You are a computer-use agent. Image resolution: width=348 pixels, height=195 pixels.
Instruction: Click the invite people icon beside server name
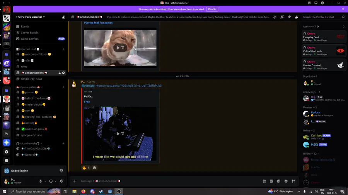(64, 17)
